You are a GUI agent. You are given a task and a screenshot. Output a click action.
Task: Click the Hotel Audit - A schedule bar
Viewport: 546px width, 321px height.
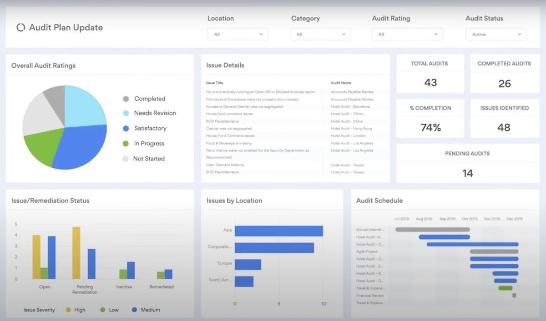[x=506, y=273]
